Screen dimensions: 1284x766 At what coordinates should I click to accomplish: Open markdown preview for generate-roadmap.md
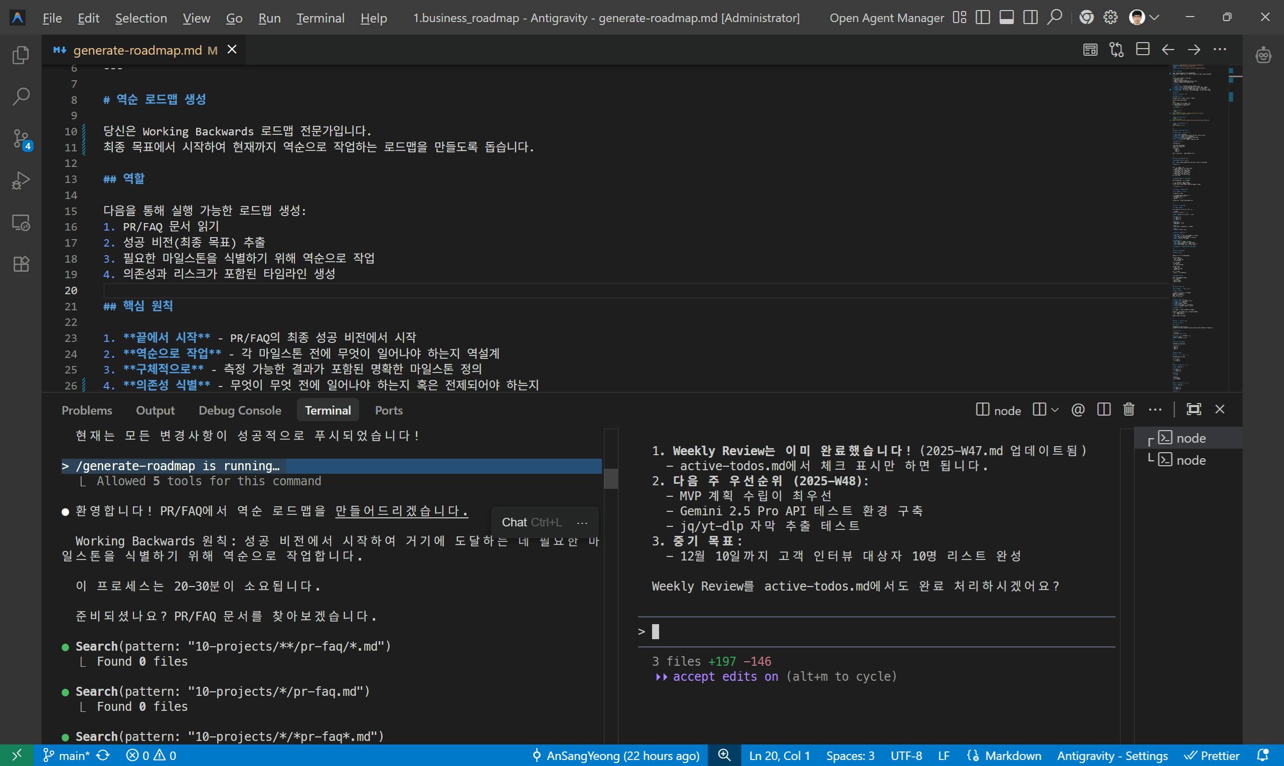tap(1089, 49)
